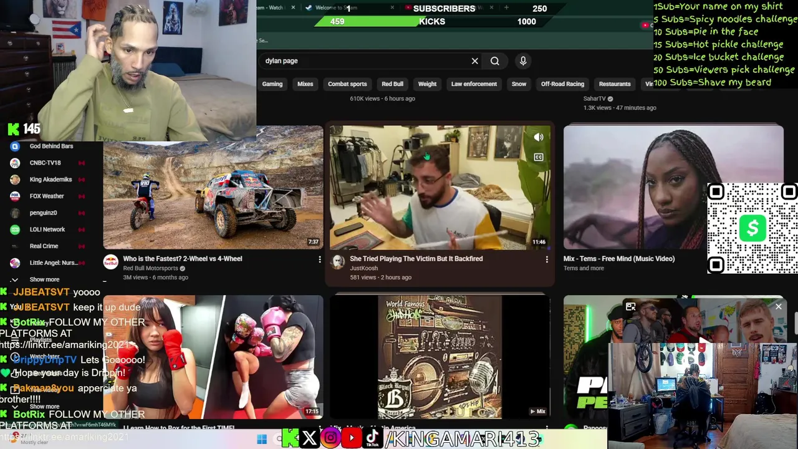798x449 pixels.
Task: Open JustKoosh channel name link
Action: click(x=364, y=269)
